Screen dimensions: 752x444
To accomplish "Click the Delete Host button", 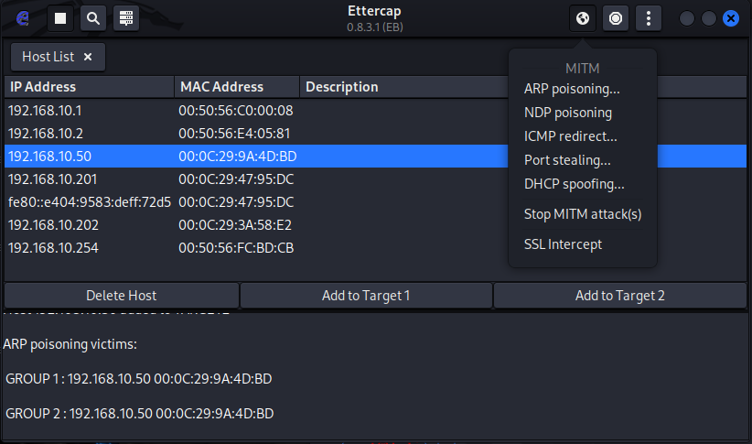I will [x=122, y=295].
